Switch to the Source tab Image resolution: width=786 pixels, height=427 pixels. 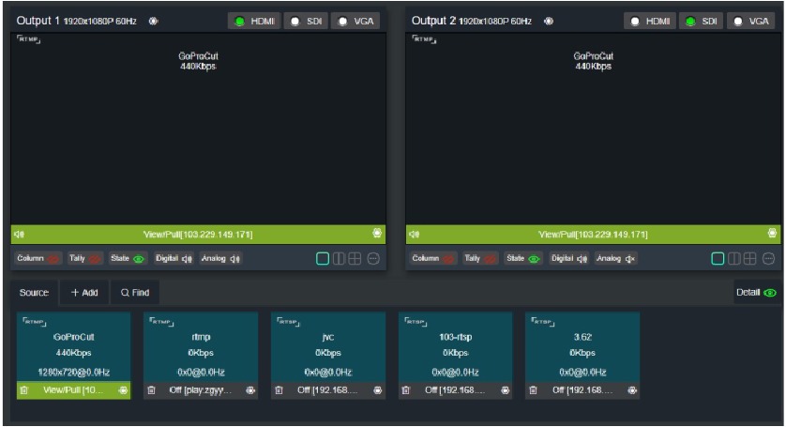tap(35, 293)
